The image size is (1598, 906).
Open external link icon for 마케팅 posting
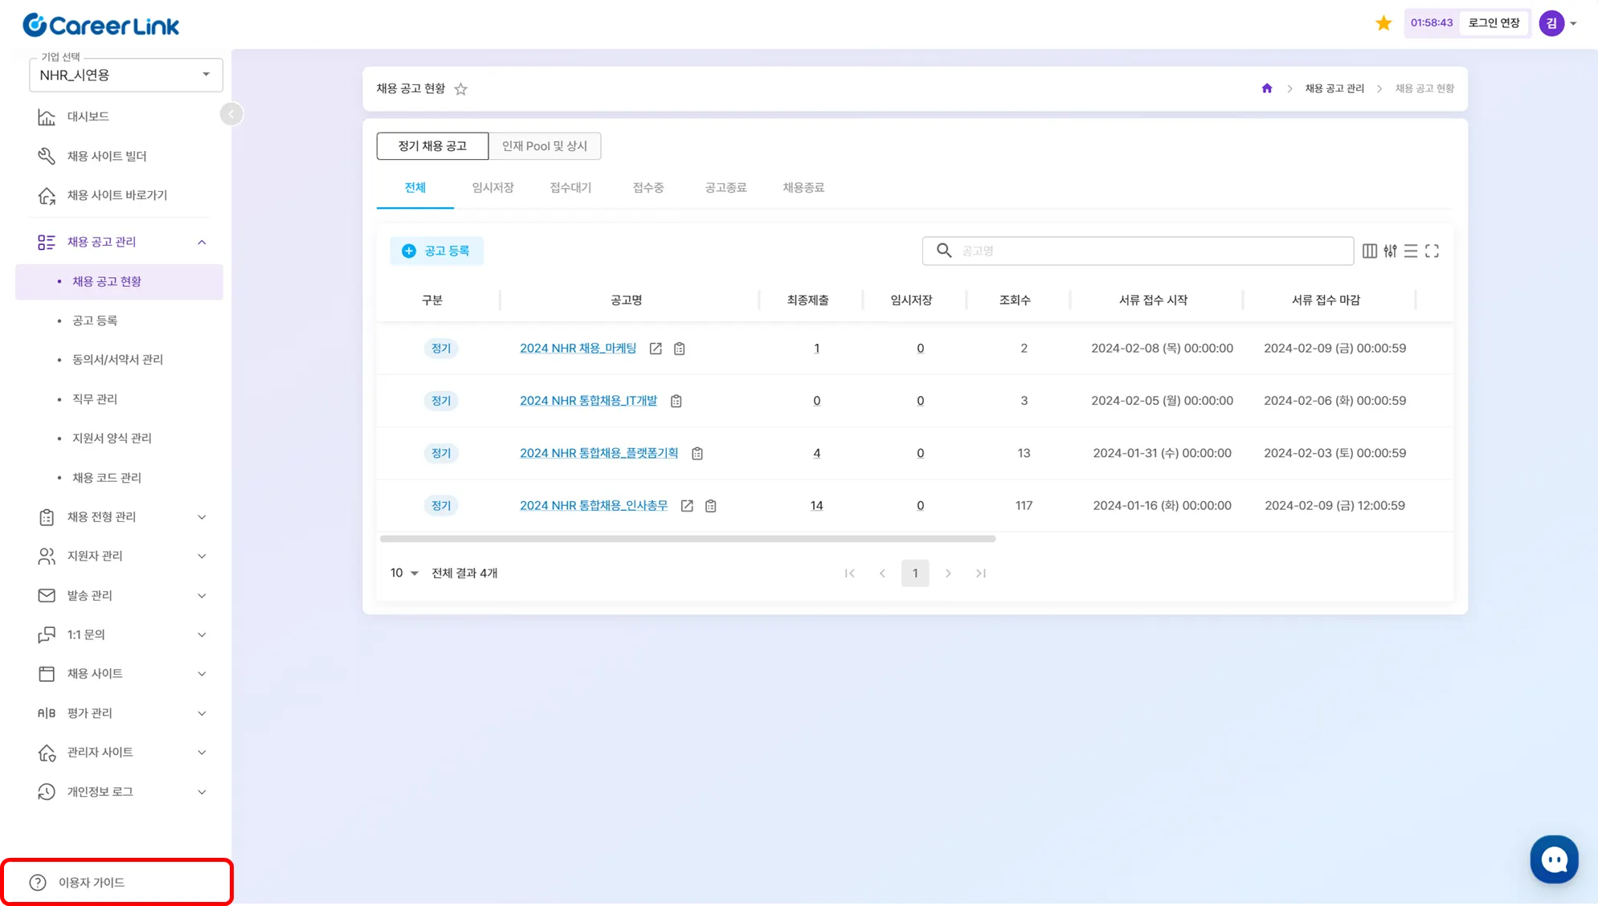click(x=656, y=349)
